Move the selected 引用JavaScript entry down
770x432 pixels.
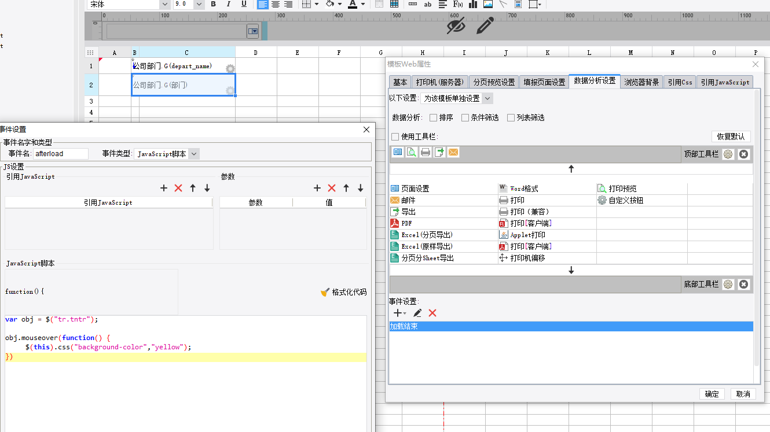pos(207,188)
